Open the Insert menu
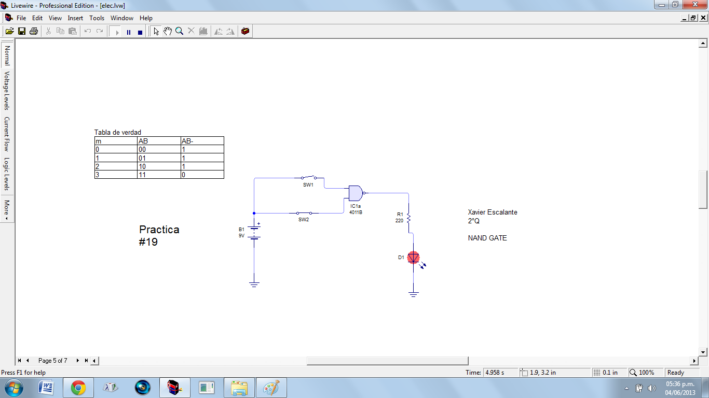This screenshot has width=709, height=398. [75, 18]
